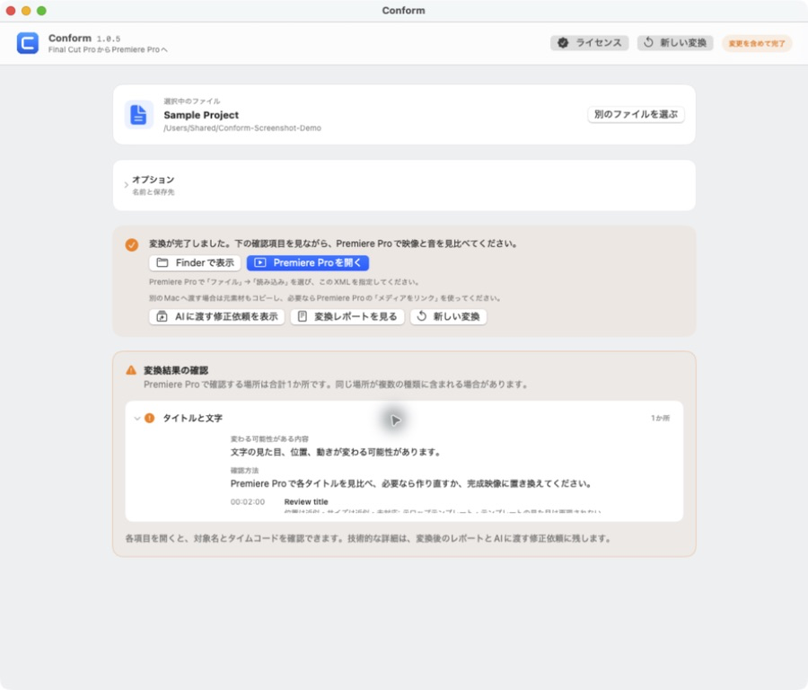Click the 名前と保存先 subtitle text
The image size is (808, 690).
pyautogui.click(x=153, y=192)
